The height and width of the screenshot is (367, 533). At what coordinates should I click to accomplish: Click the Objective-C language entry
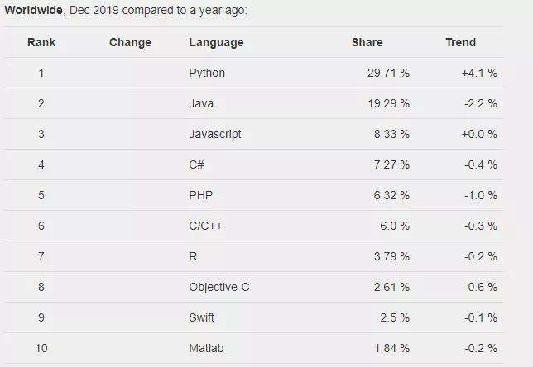pyautogui.click(x=218, y=287)
